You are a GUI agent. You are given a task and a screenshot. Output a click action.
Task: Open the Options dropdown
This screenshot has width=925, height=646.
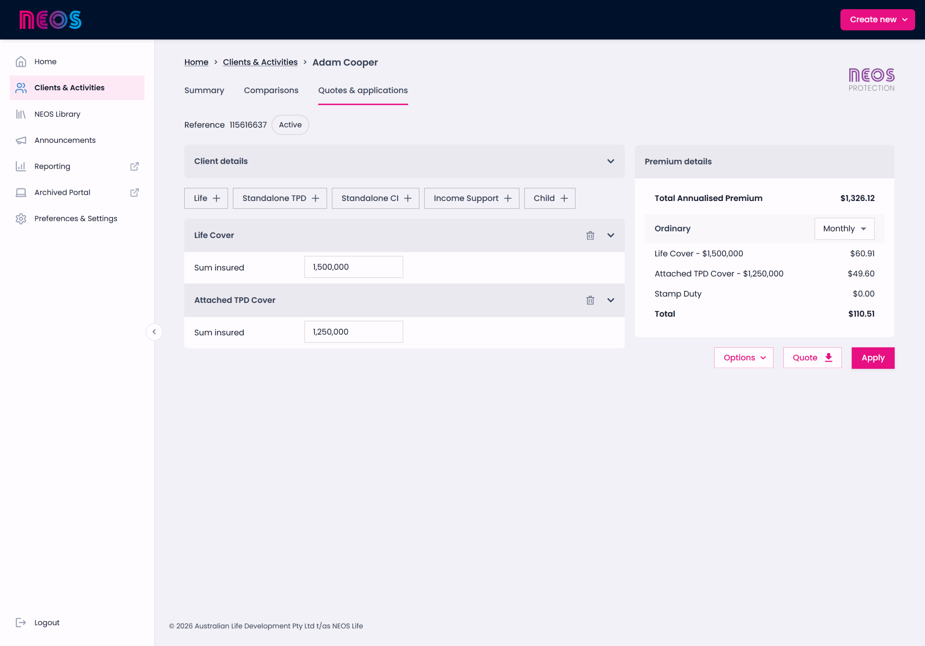tap(744, 358)
